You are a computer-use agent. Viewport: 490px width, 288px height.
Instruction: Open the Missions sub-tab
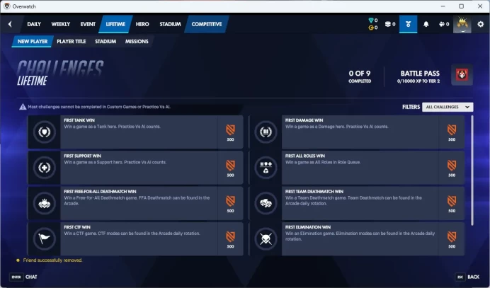[x=137, y=41]
